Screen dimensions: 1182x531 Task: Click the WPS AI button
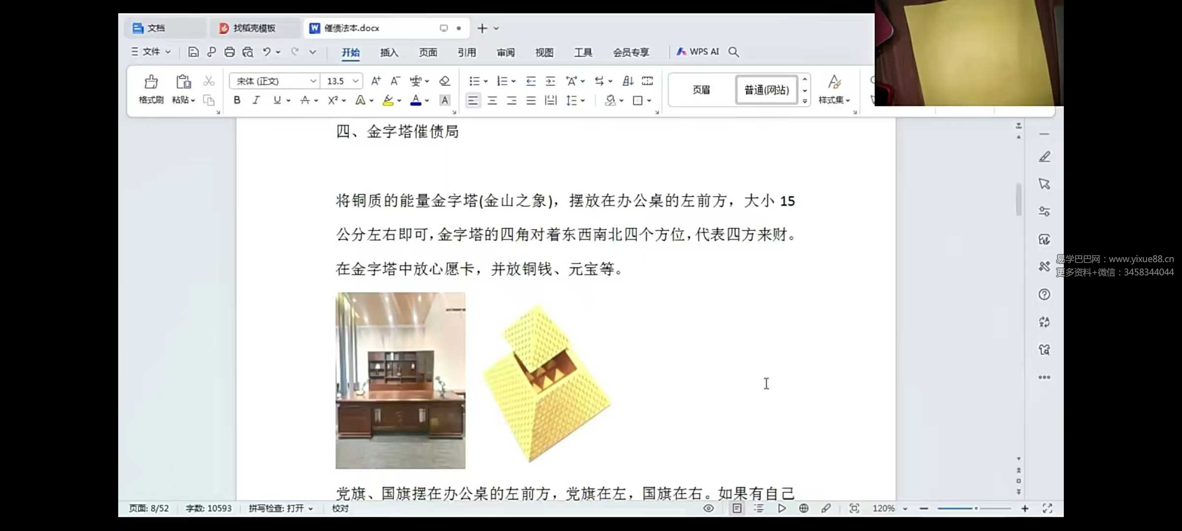698,52
